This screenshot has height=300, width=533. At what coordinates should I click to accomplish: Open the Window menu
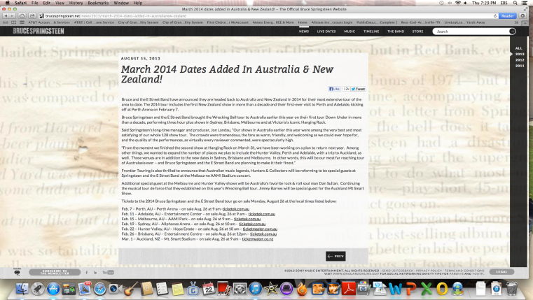[x=121, y=3]
